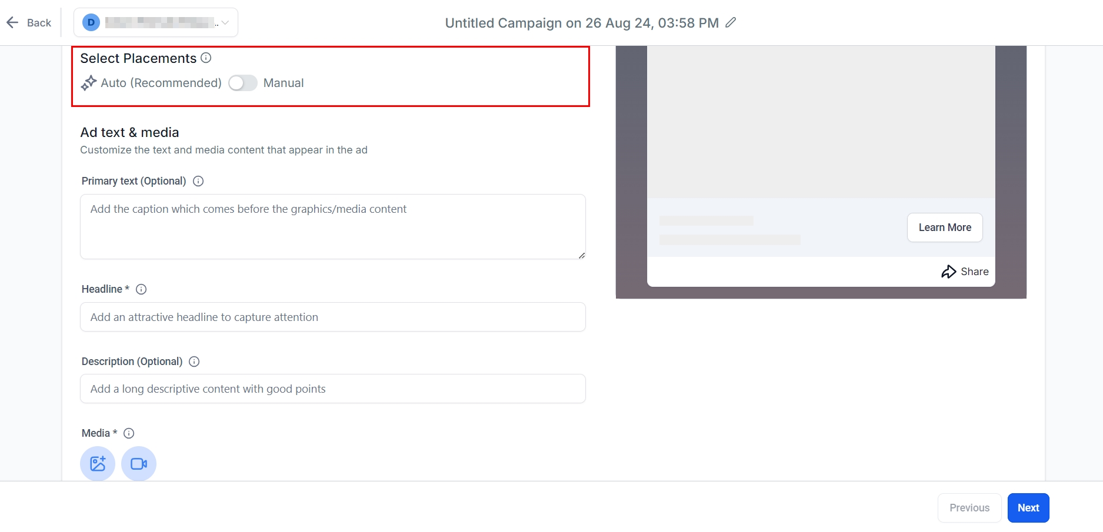Click the Select Placements info icon
The height and width of the screenshot is (532, 1103).
[206, 58]
